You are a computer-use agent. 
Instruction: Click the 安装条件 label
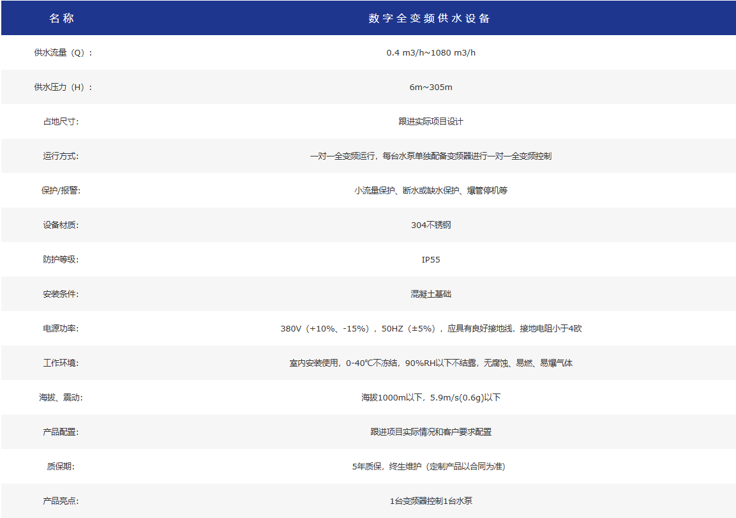click(x=61, y=294)
